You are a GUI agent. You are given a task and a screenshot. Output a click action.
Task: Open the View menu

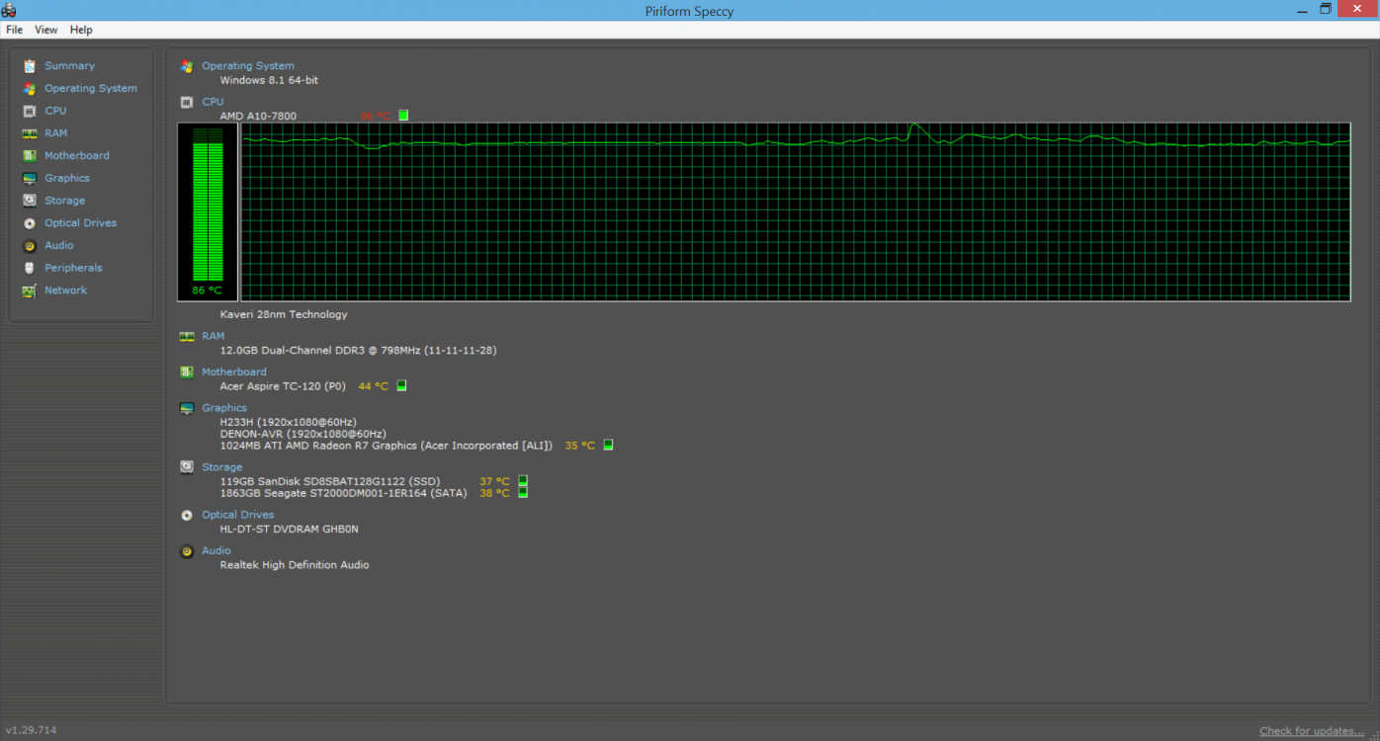(x=46, y=30)
